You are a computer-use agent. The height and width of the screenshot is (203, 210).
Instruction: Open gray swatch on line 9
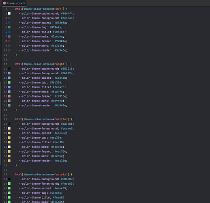(x=9, y=45)
